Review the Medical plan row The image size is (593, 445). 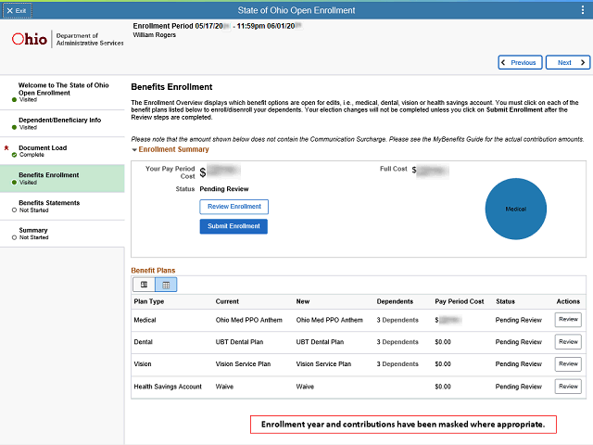pyautogui.click(x=568, y=320)
